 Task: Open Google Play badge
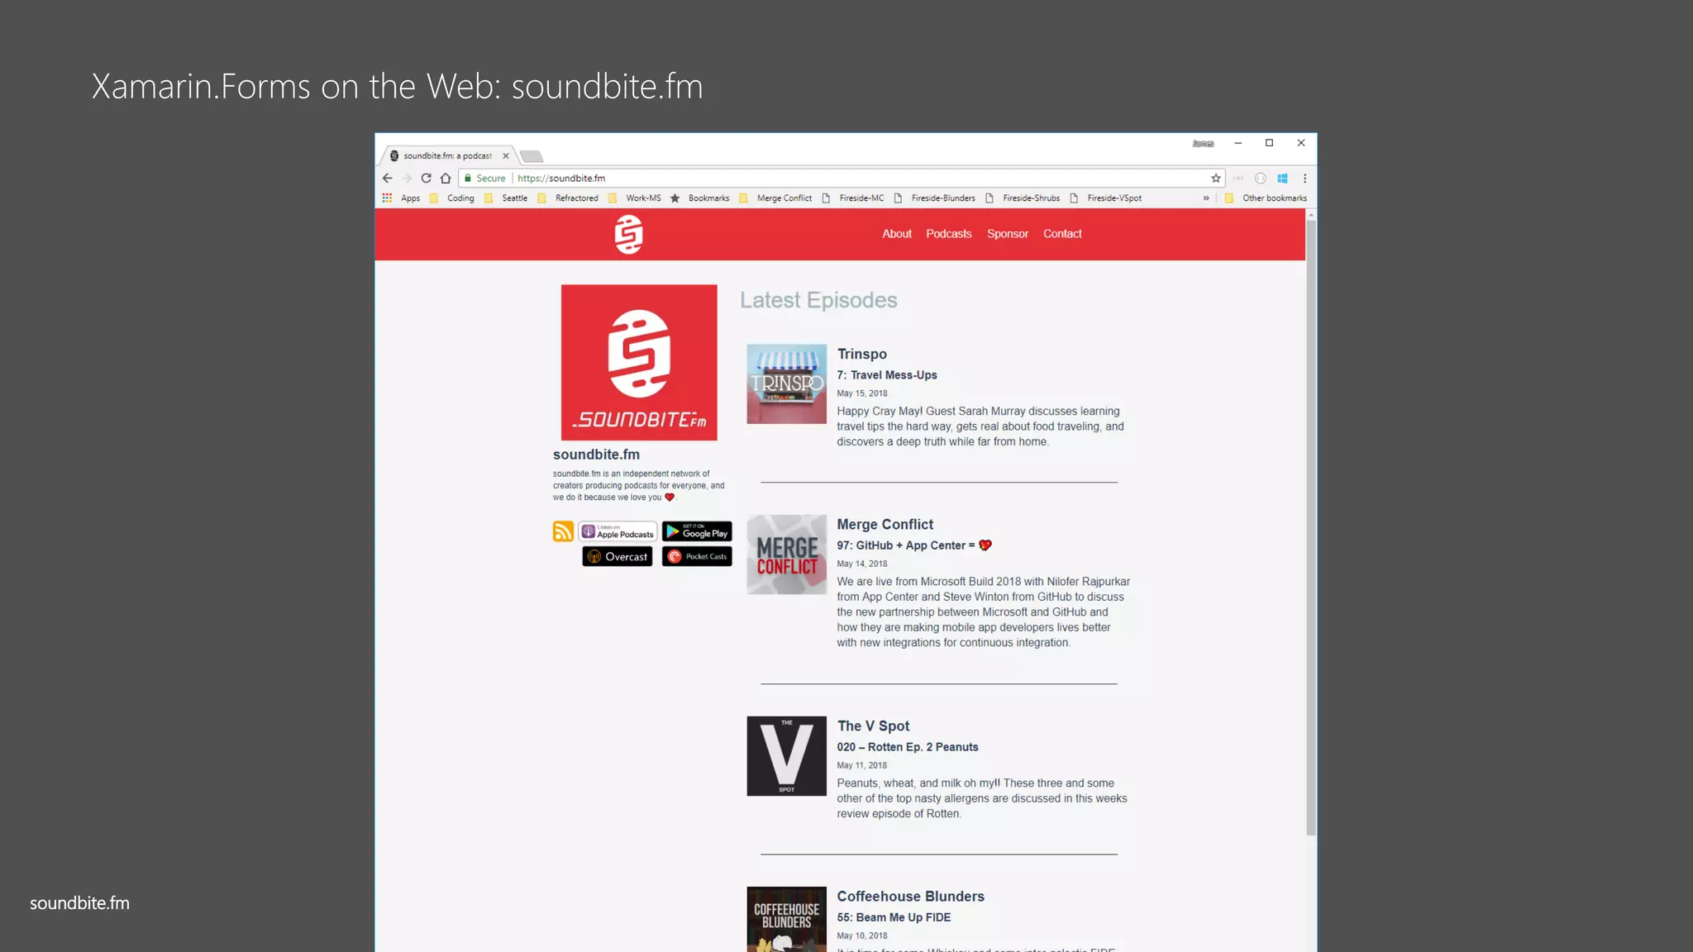[x=697, y=531]
